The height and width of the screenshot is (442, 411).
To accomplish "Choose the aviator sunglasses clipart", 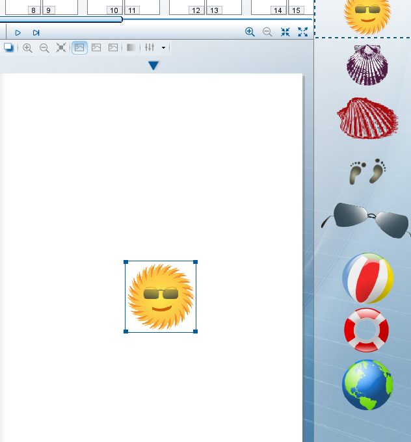I will [366, 220].
